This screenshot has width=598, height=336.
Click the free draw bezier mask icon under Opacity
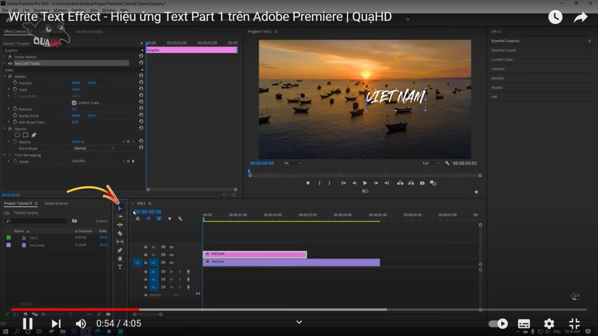(34, 135)
